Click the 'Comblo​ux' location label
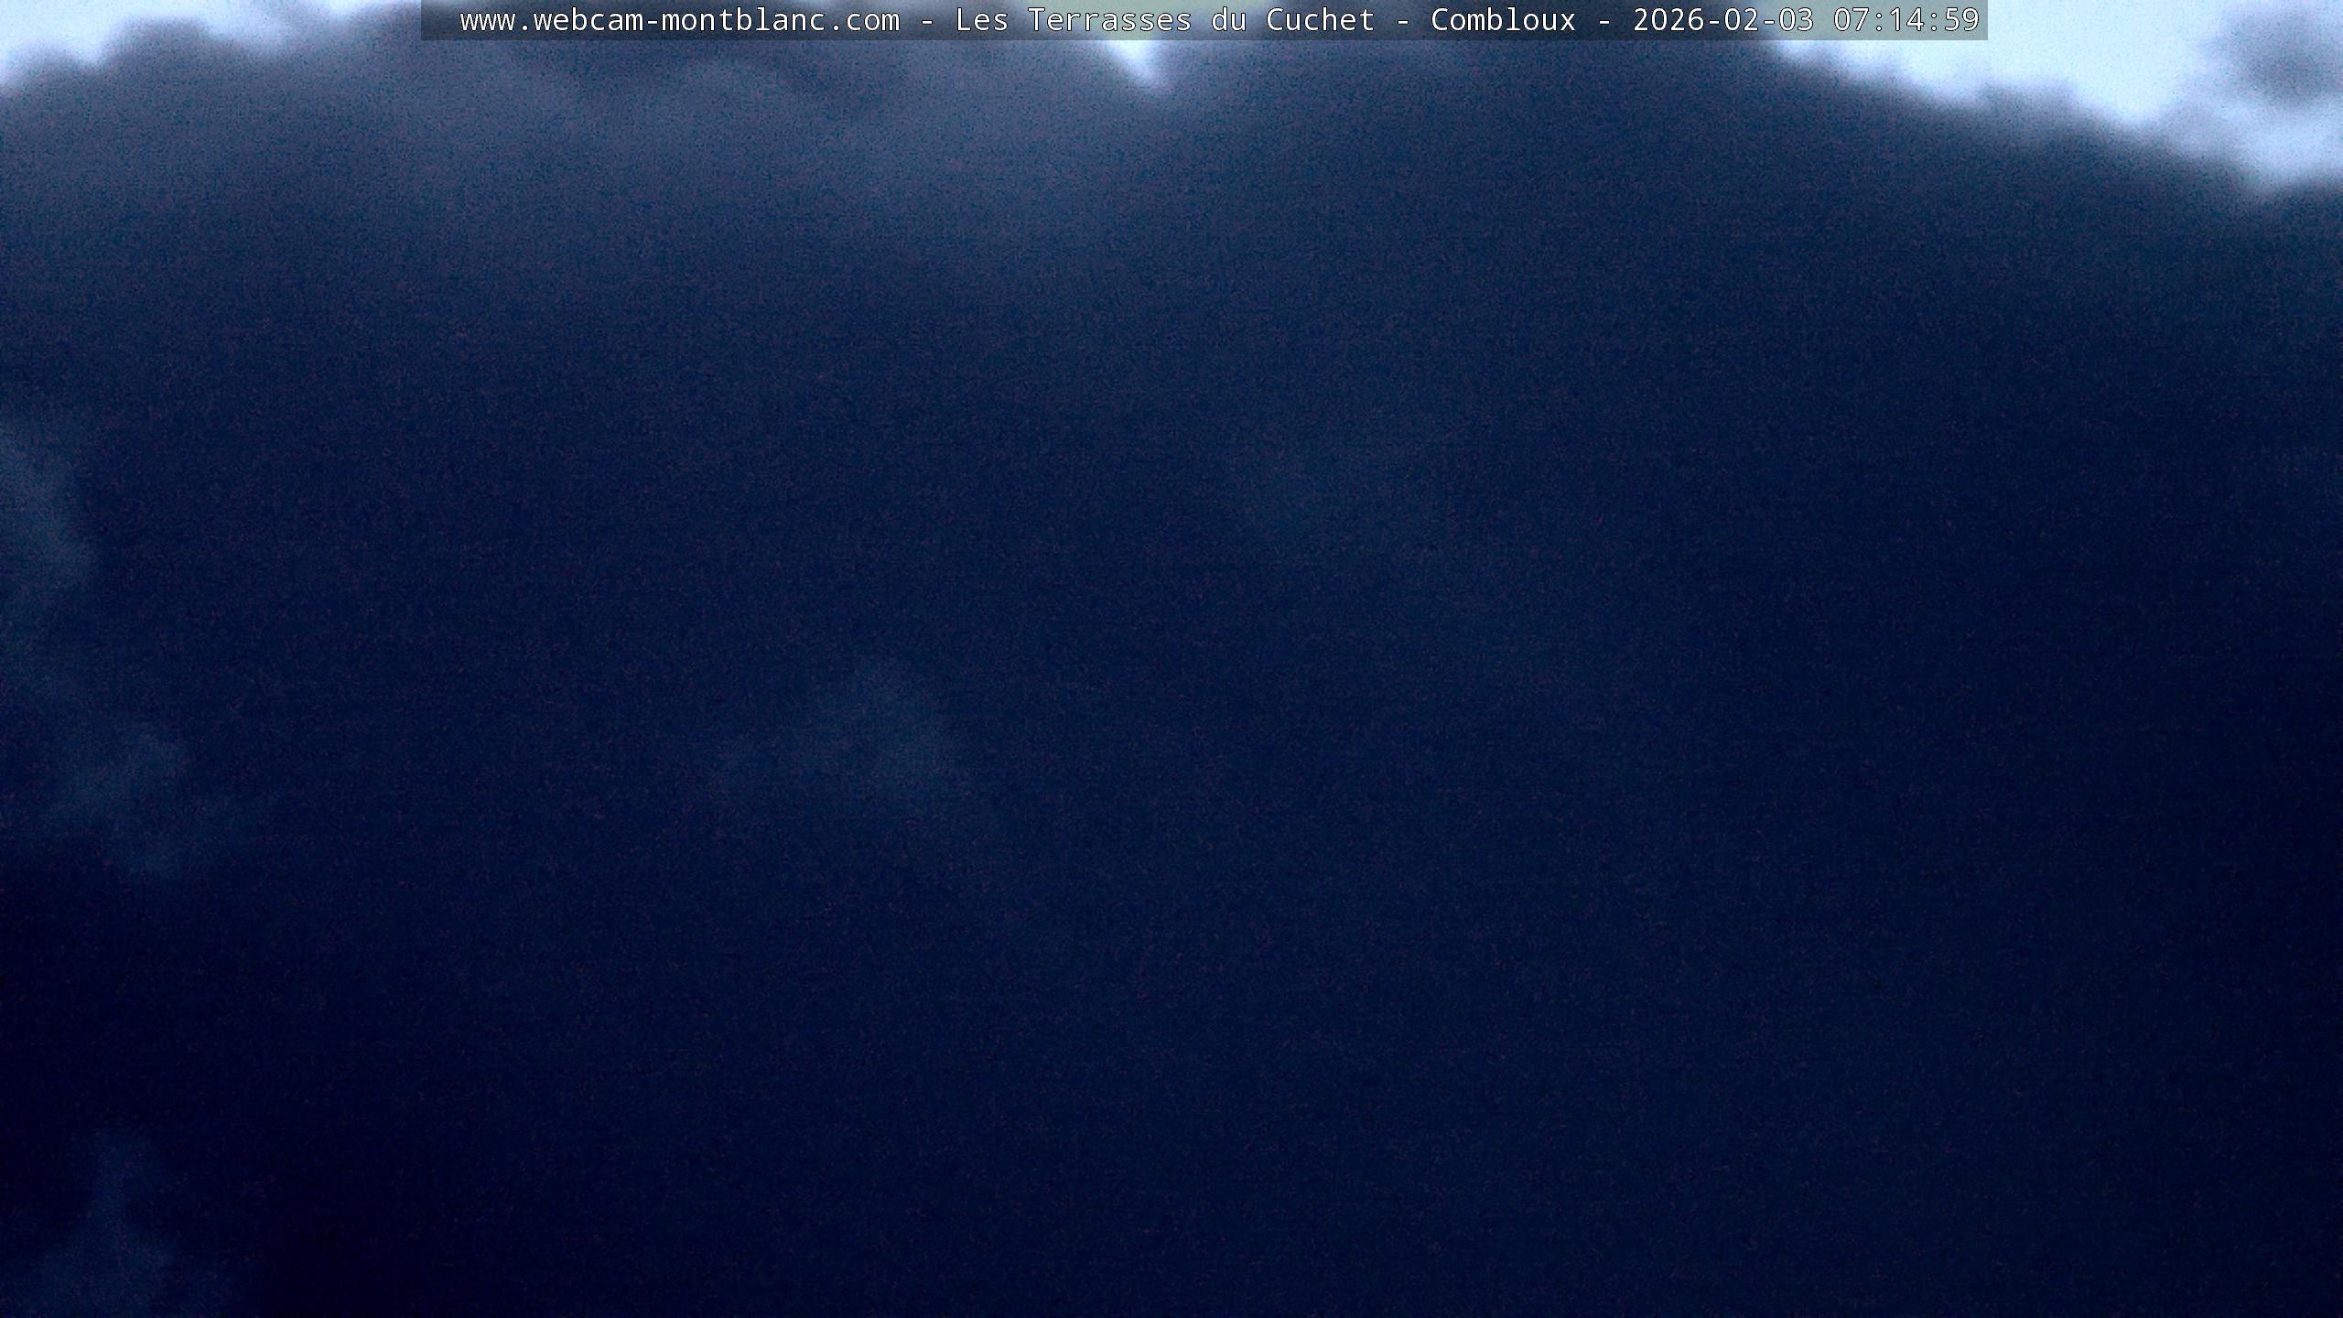Viewport: 2343px width, 1318px height. (x=1503, y=20)
